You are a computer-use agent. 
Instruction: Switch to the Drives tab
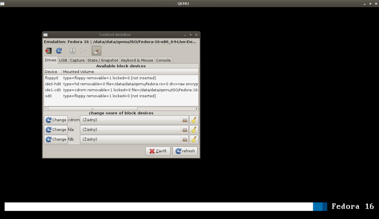[51, 60]
